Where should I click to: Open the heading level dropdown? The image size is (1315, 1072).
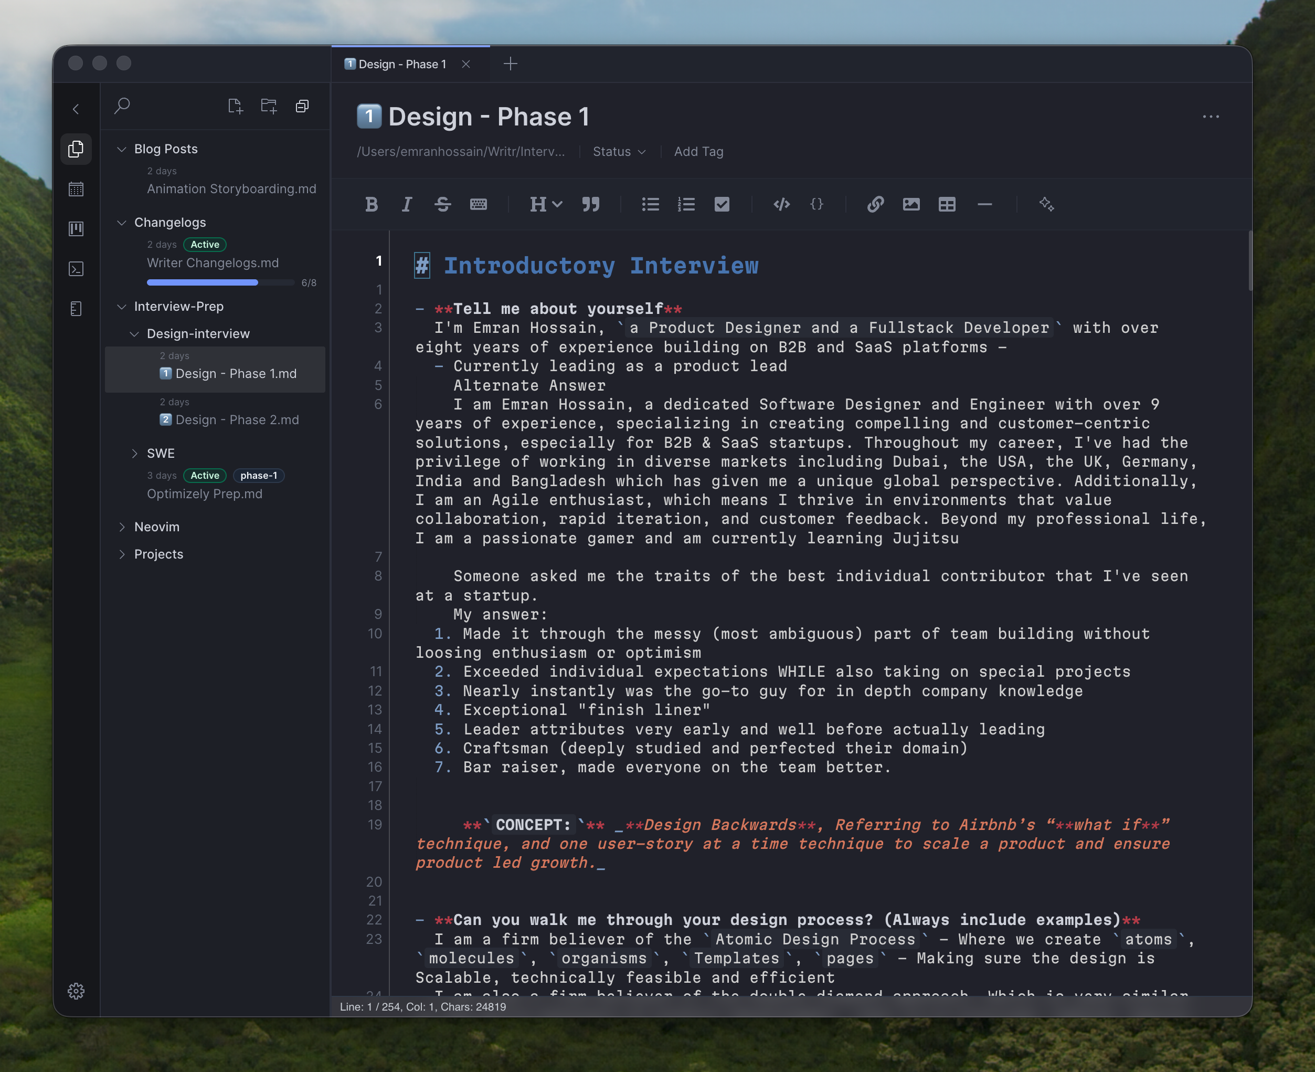(x=546, y=204)
